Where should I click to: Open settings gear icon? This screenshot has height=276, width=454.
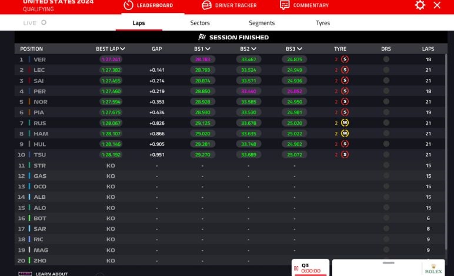pos(420,5)
